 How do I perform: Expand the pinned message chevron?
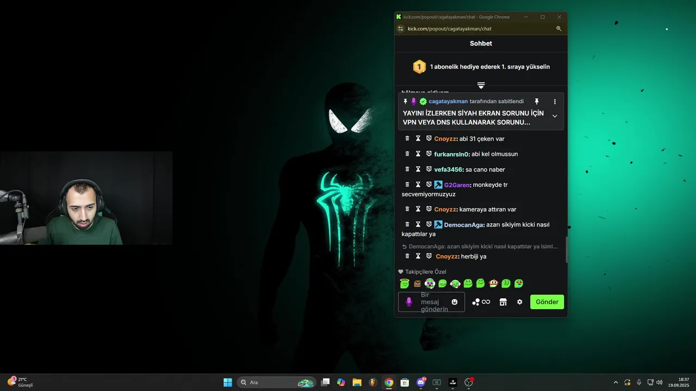pos(555,116)
